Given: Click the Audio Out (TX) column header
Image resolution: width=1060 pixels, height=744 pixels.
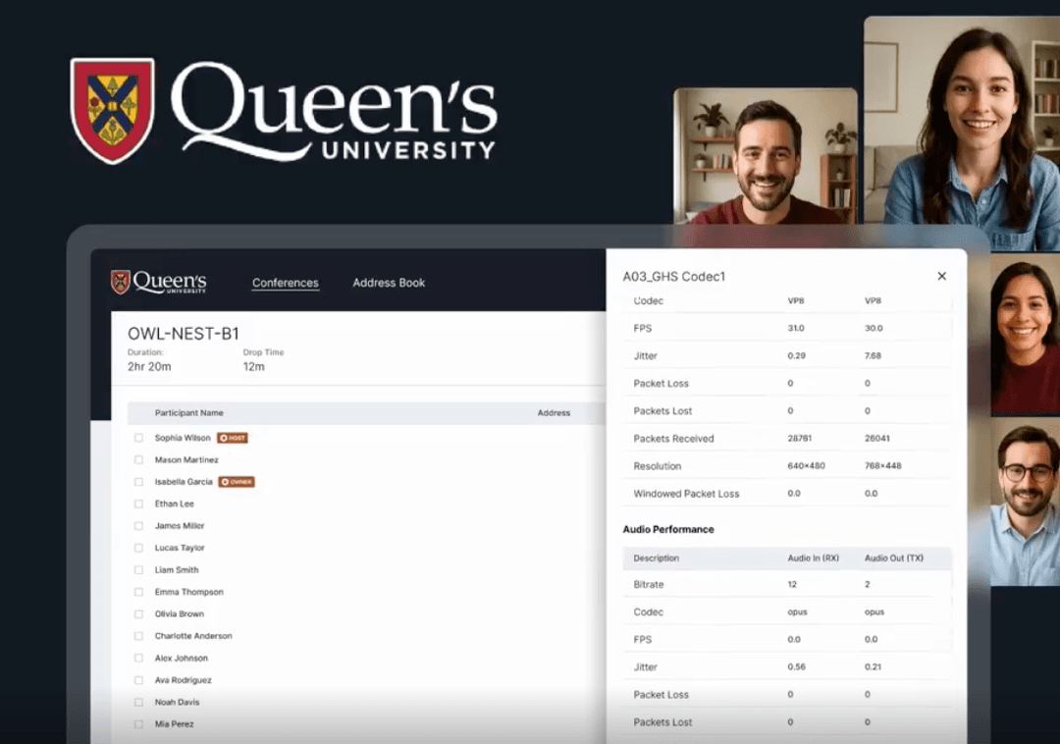Looking at the screenshot, I should 894,558.
